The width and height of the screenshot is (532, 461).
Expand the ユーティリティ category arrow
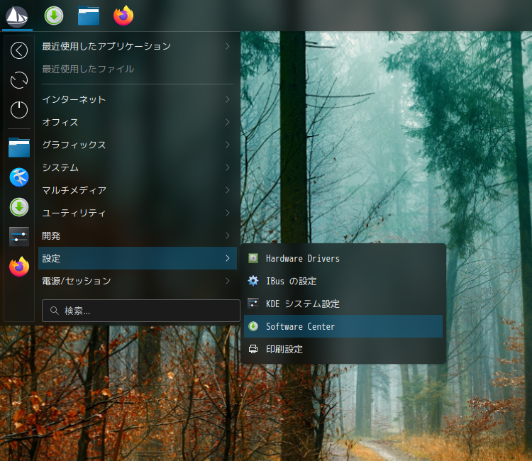point(228,213)
